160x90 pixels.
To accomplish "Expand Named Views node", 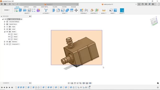I will pyautogui.click(x=4, y=24).
